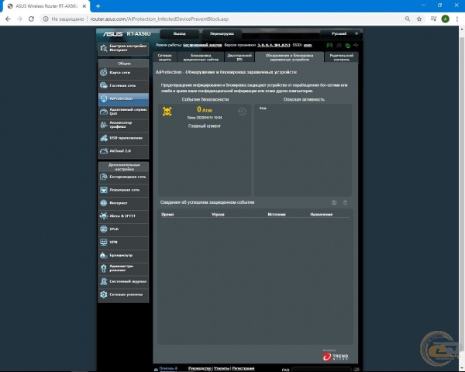Switch to Network Protection tab (Сетевая защита)
The width and height of the screenshot is (465, 372).
164,57
